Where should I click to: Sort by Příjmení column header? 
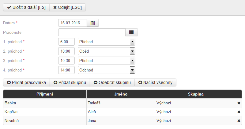[x=45, y=94]
